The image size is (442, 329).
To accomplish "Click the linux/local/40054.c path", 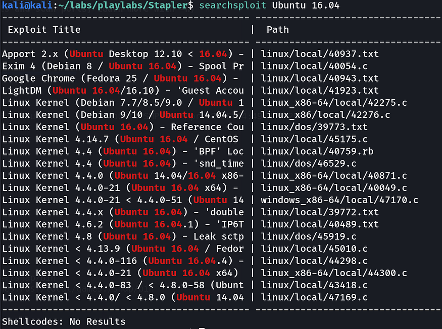I will coord(314,66).
